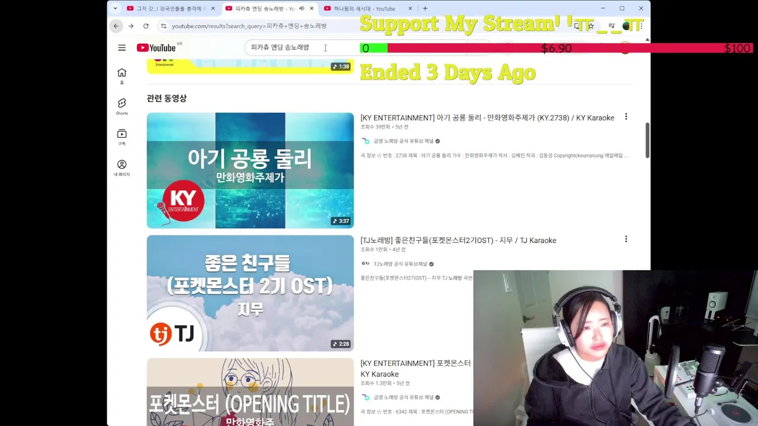
Task: Reload the current page
Action: (146, 26)
